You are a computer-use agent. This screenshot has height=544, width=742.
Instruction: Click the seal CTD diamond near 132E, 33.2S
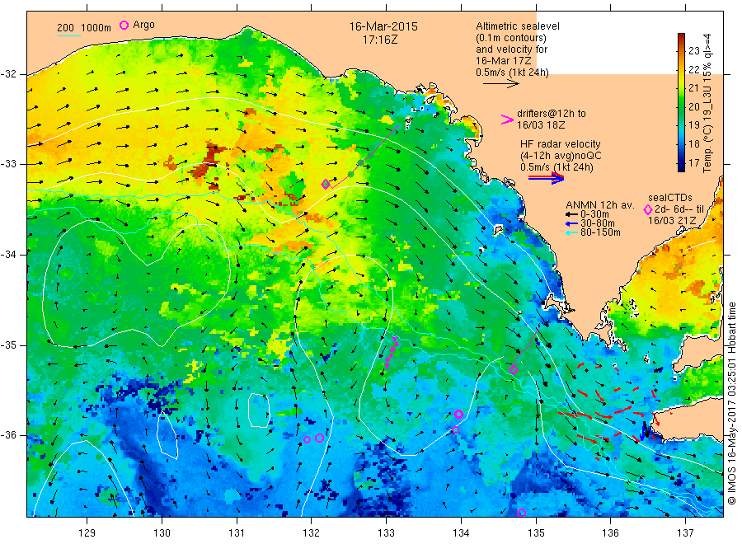click(x=326, y=185)
